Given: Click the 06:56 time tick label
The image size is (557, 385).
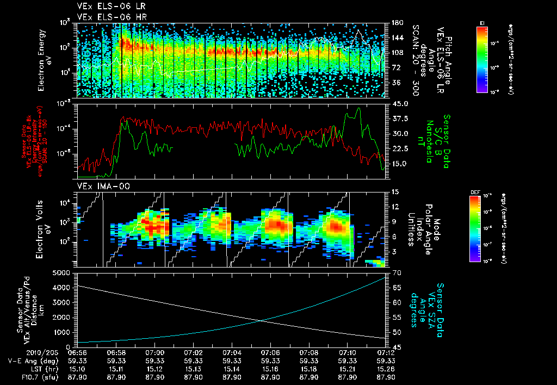Looking at the screenshot, I should (77, 353).
